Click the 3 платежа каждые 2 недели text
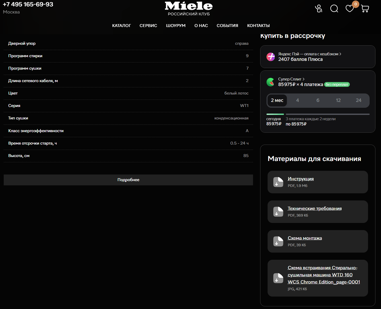Screen dimensions: 381x309 click(x=311, y=119)
